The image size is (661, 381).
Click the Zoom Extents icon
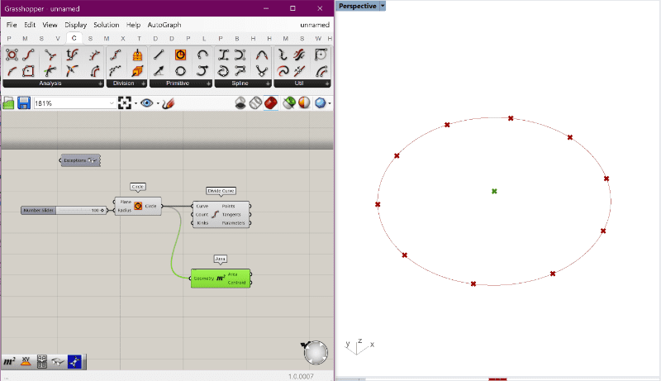[x=125, y=102]
